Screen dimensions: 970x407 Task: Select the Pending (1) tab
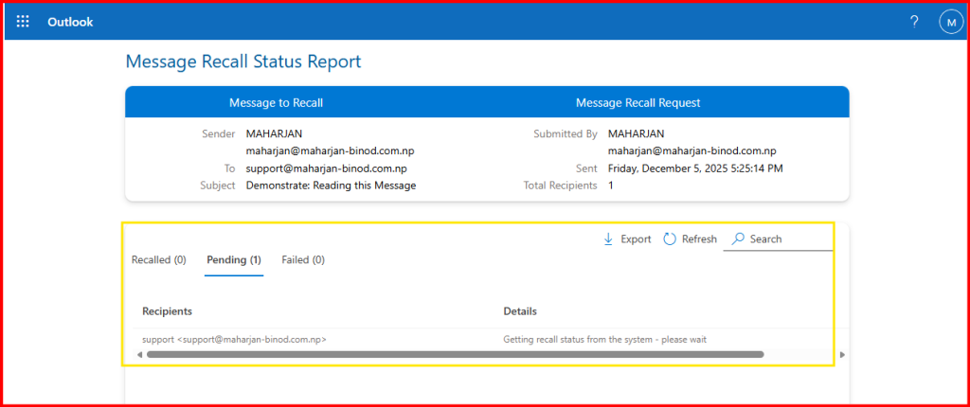point(234,259)
